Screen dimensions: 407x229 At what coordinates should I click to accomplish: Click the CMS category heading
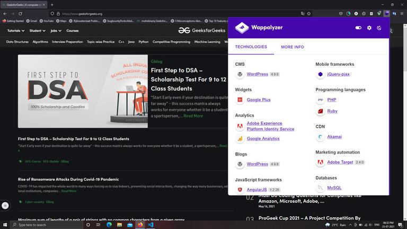pyautogui.click(x=240, y=64)
